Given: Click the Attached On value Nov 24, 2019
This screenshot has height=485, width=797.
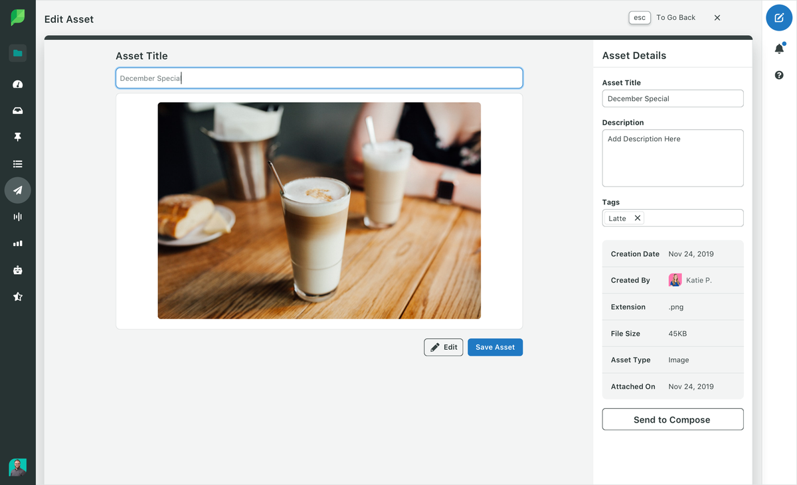Looking at the screenshot, I should [x=691, y=387].
